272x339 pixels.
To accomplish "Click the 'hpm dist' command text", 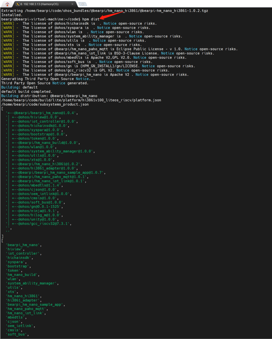I will (91, 19).
